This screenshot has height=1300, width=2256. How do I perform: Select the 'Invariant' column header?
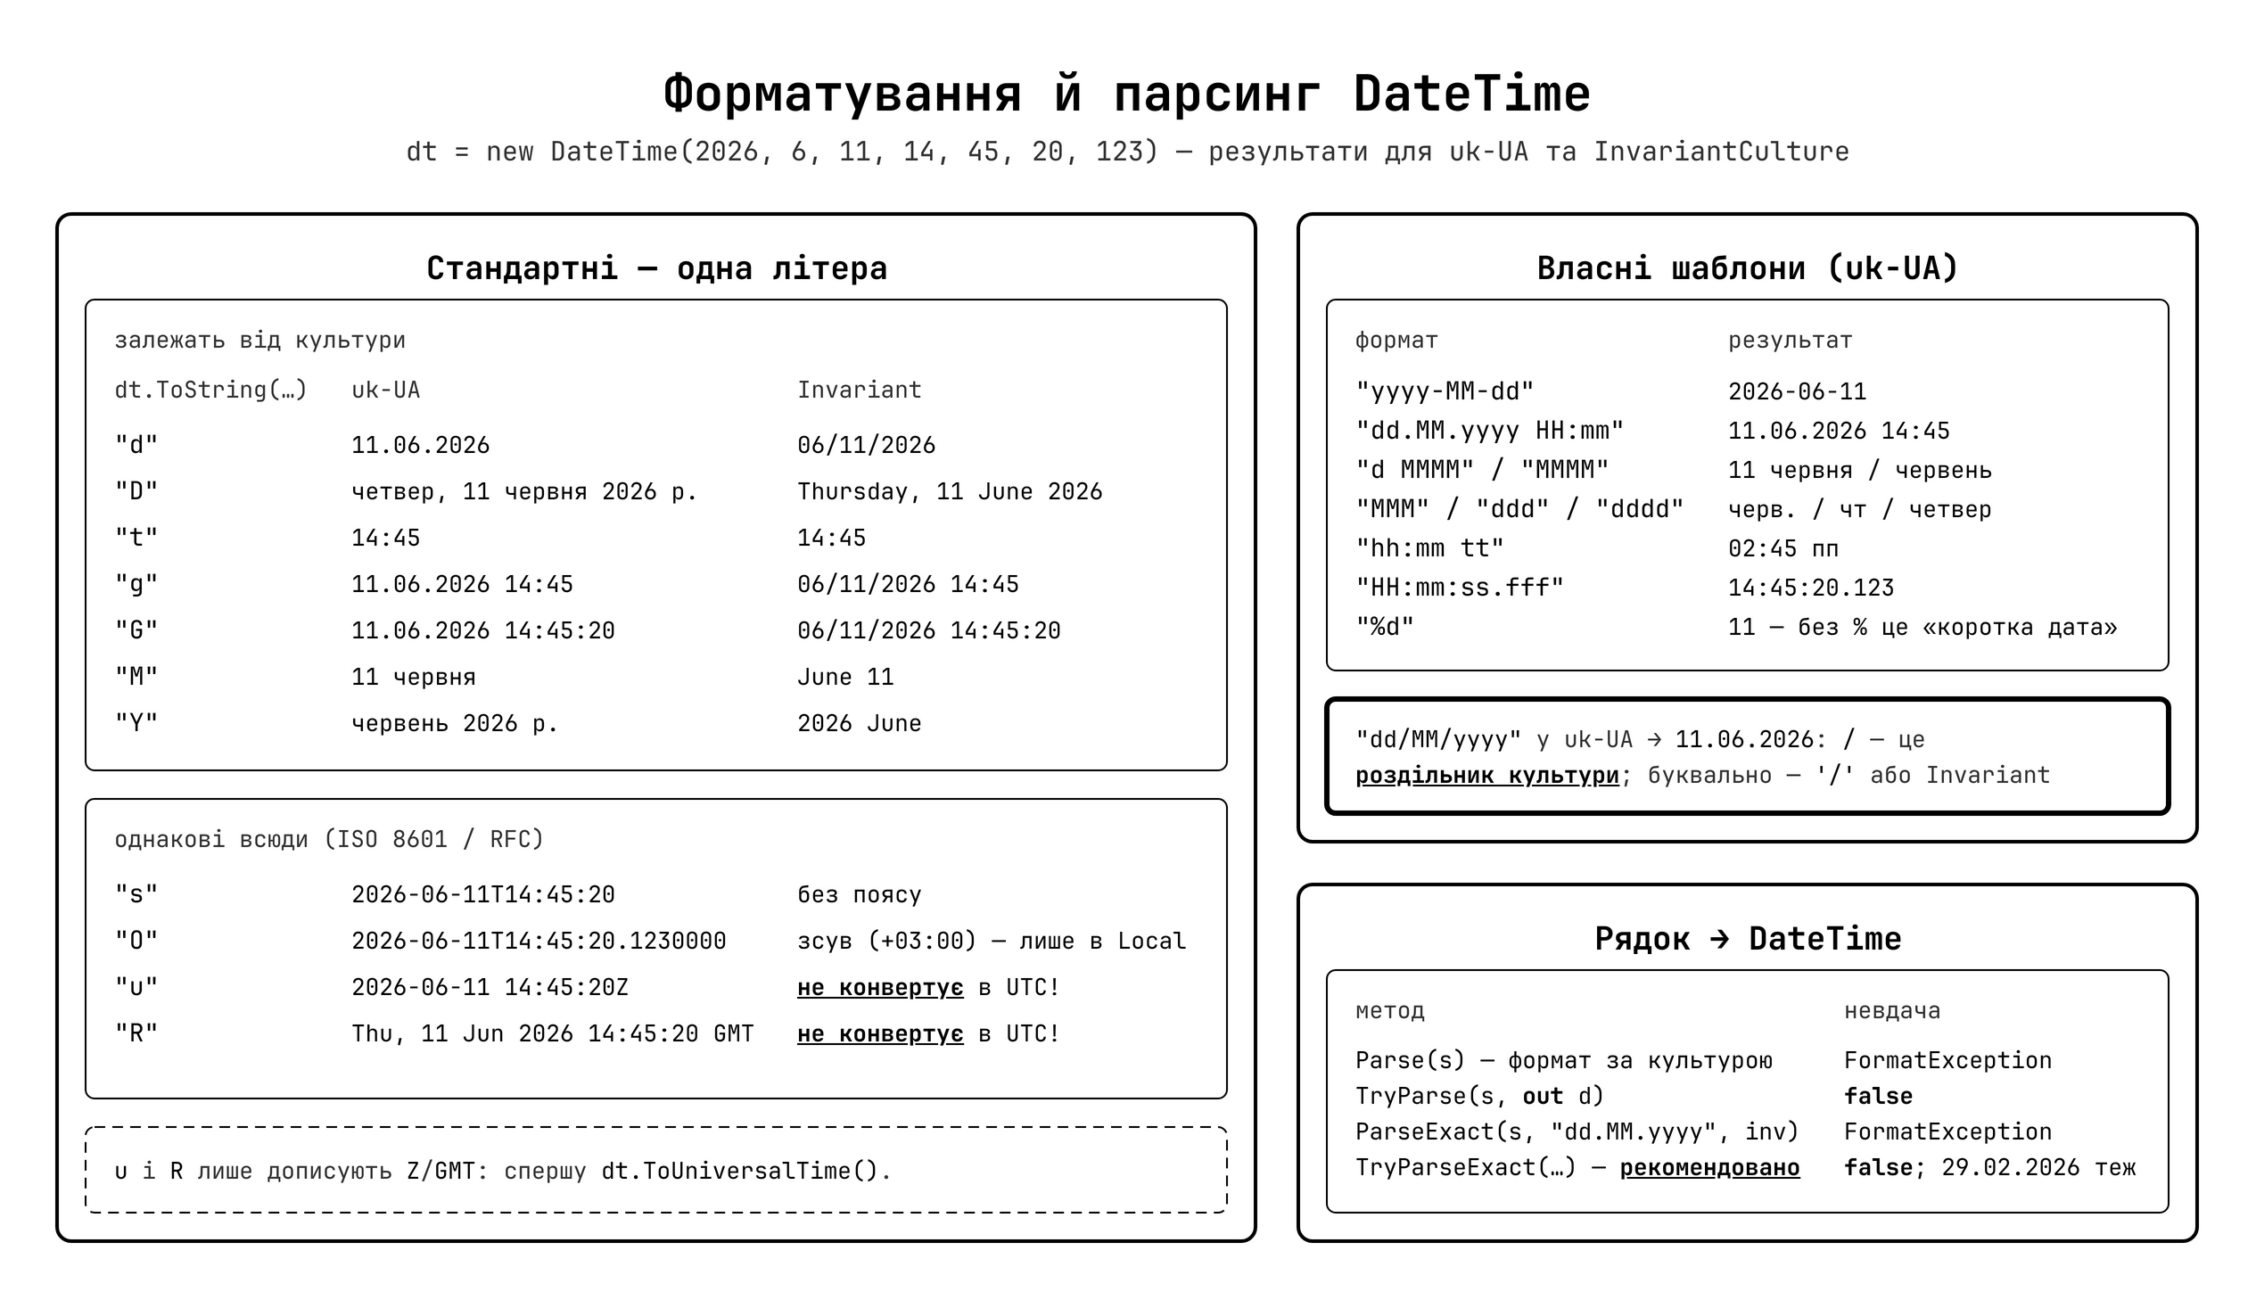(x=859, y=390)
